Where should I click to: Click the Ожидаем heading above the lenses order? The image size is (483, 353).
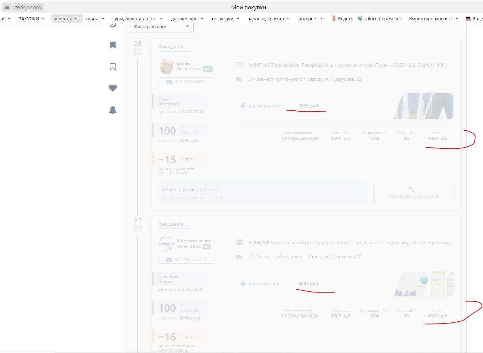[174, 224]
